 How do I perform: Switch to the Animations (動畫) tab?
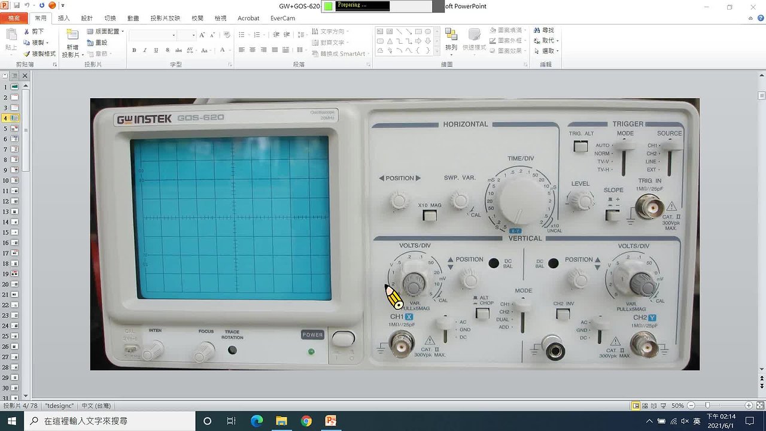pyautogui.click(x=133, y=19)
